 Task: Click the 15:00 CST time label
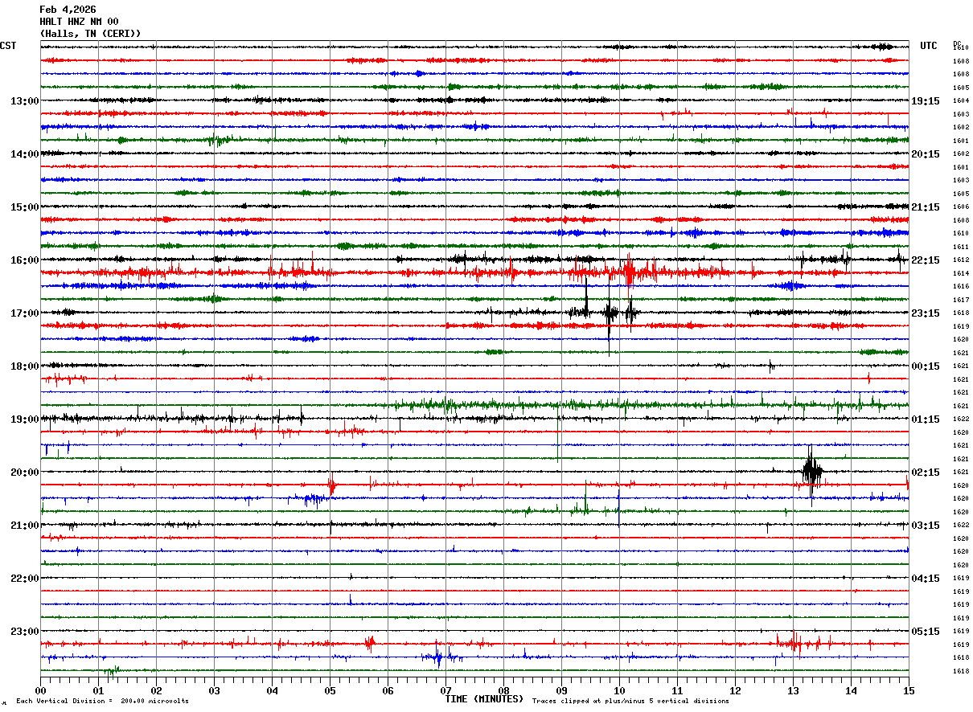(x=25, y=207)
